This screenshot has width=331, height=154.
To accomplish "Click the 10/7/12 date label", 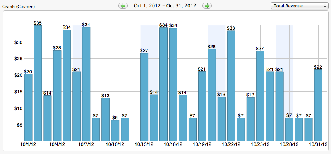I will click(86, 144).
